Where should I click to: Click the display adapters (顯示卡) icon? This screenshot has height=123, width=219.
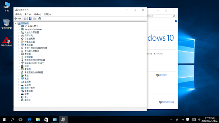(x=22, y=100)
